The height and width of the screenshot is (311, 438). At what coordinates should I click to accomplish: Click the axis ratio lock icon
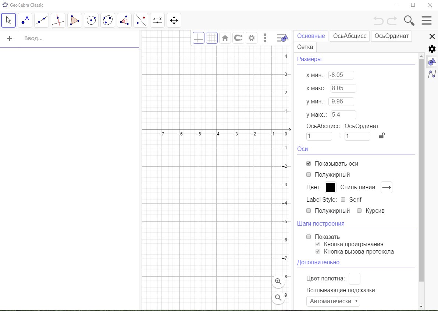click(x=382, y=136)
